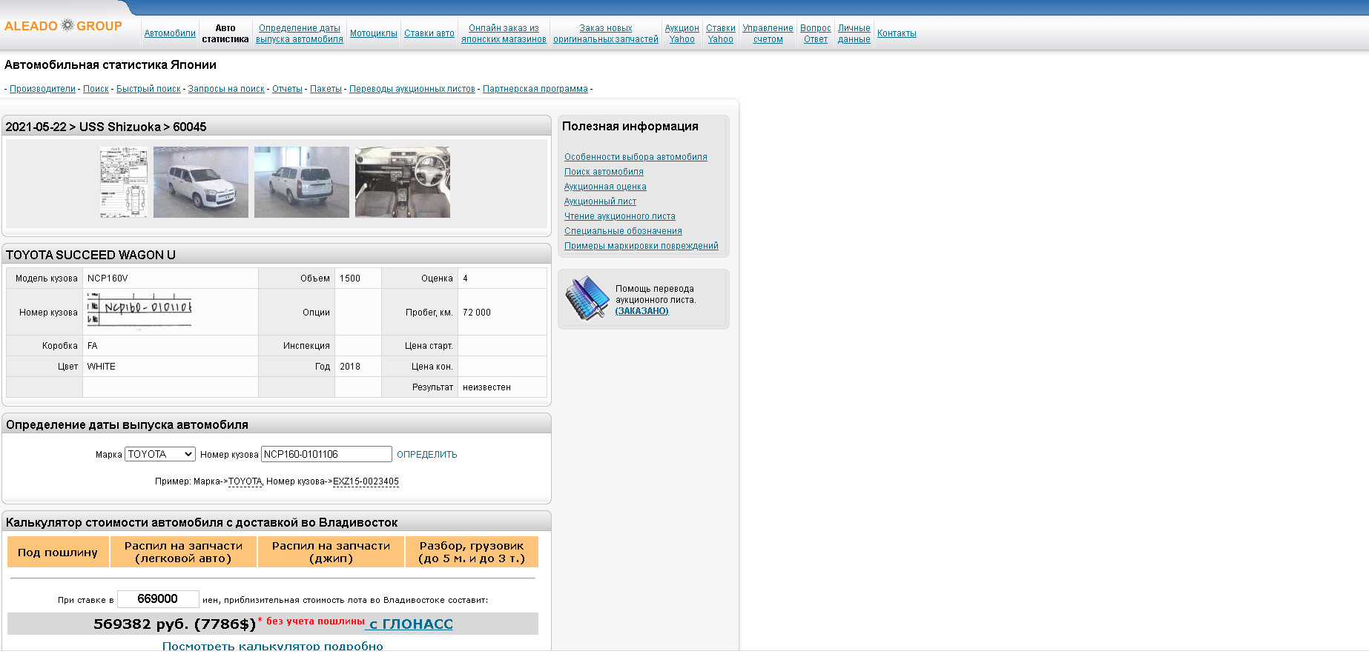Select Распил на запчасти (легковой авто) tab
This screenshot has height=654, width=1369.
(183, 553)
